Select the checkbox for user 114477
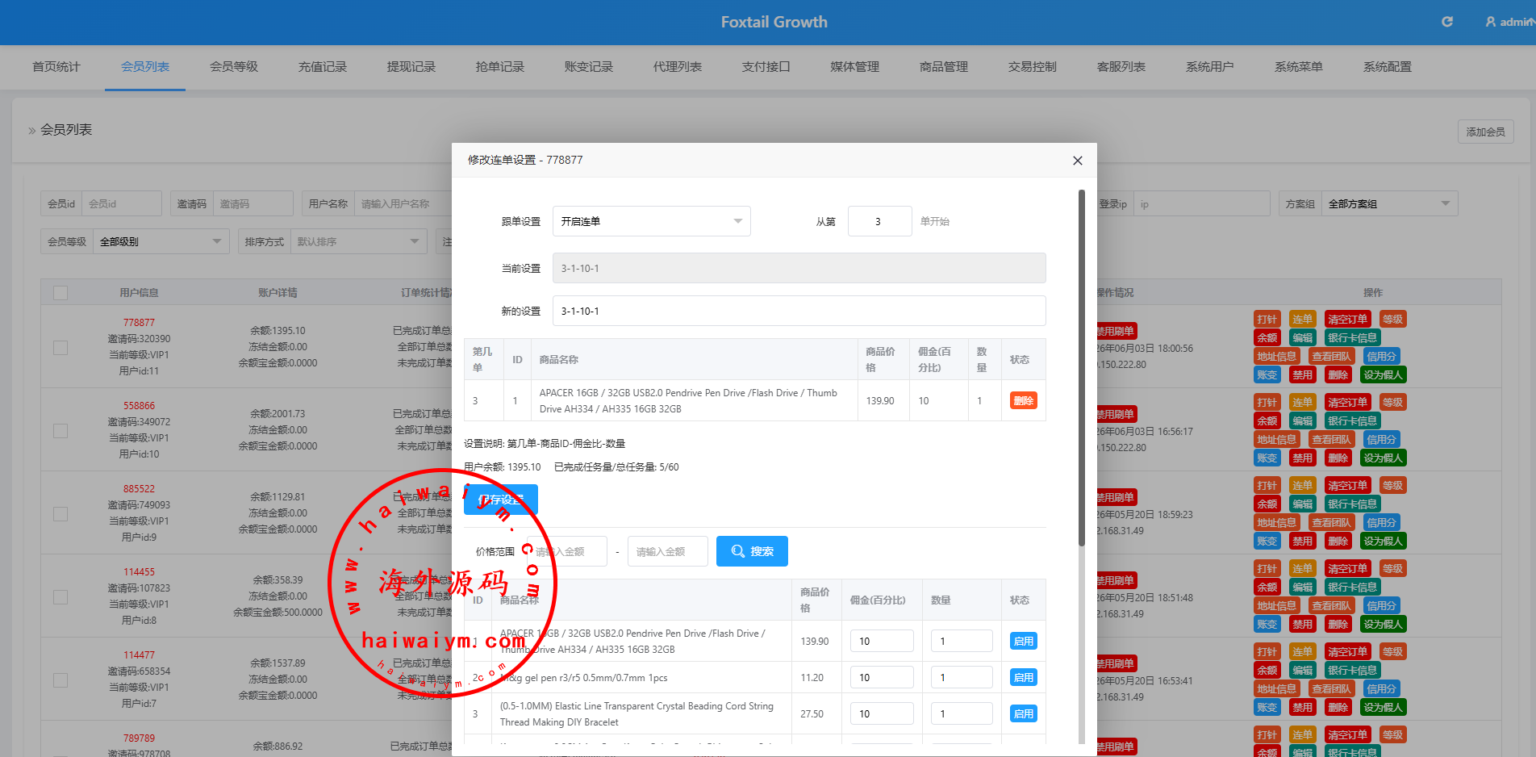This screenshot has height=757, width=1536. [x=61, y=680]
